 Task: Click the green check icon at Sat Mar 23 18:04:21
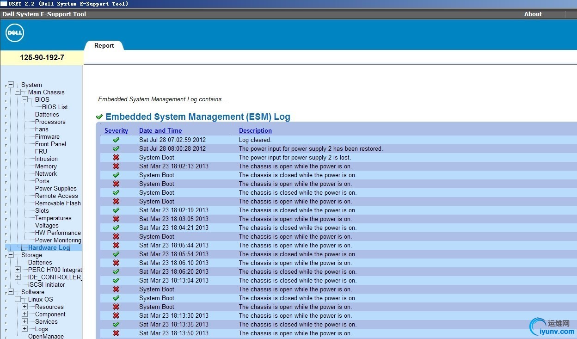116,228
